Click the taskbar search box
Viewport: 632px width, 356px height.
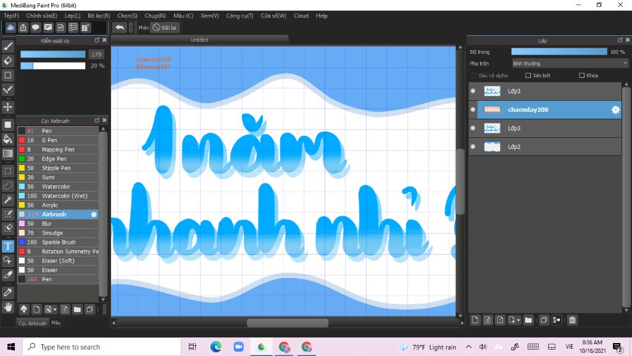pos(102,347)
